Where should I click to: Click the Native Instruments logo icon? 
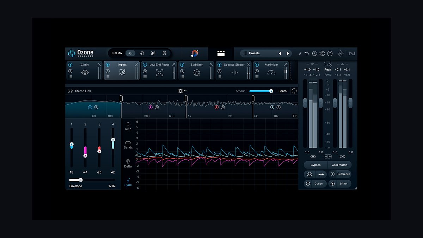point(352,54)
